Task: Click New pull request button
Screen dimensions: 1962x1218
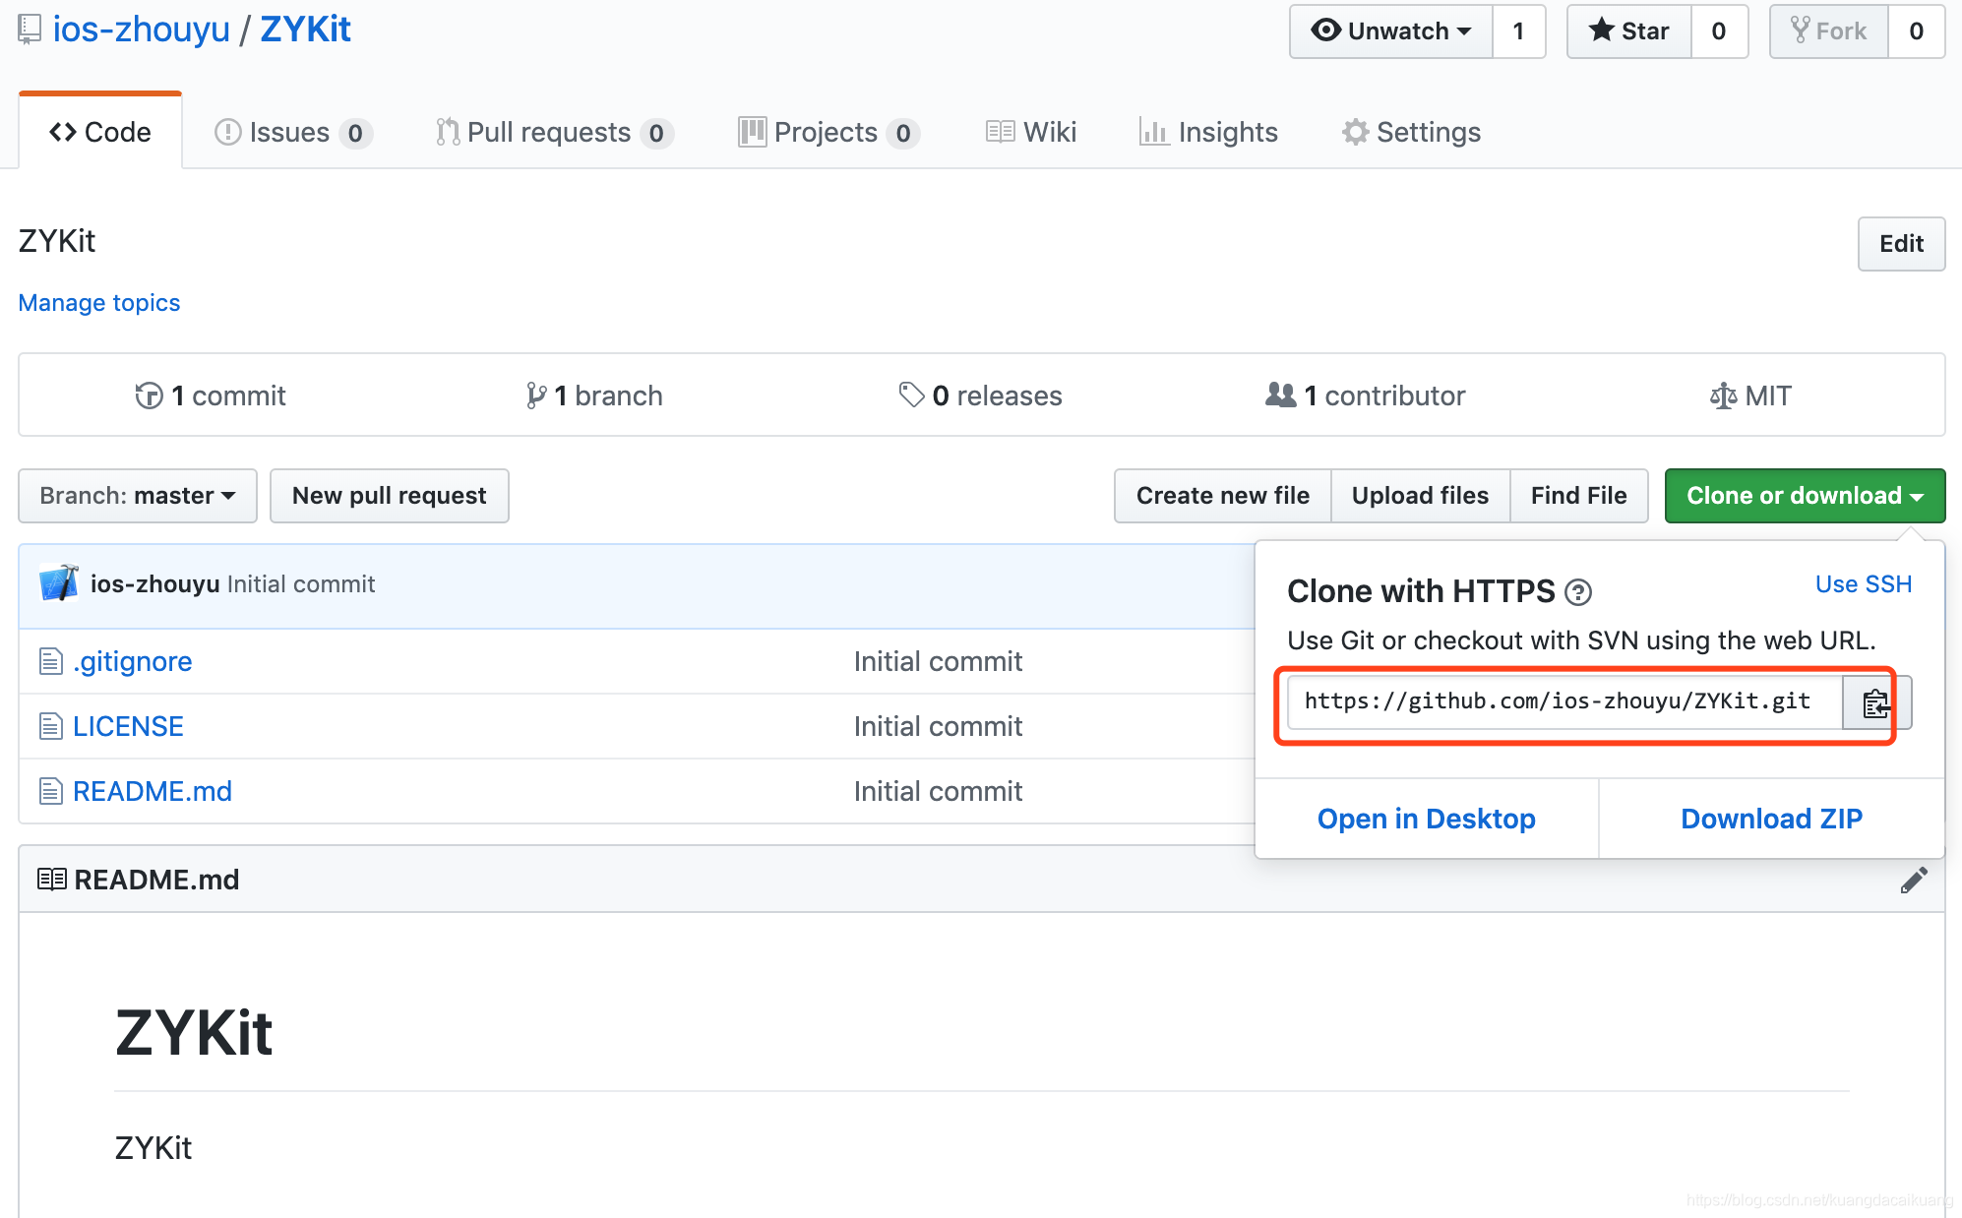Action: click(390, 496)
